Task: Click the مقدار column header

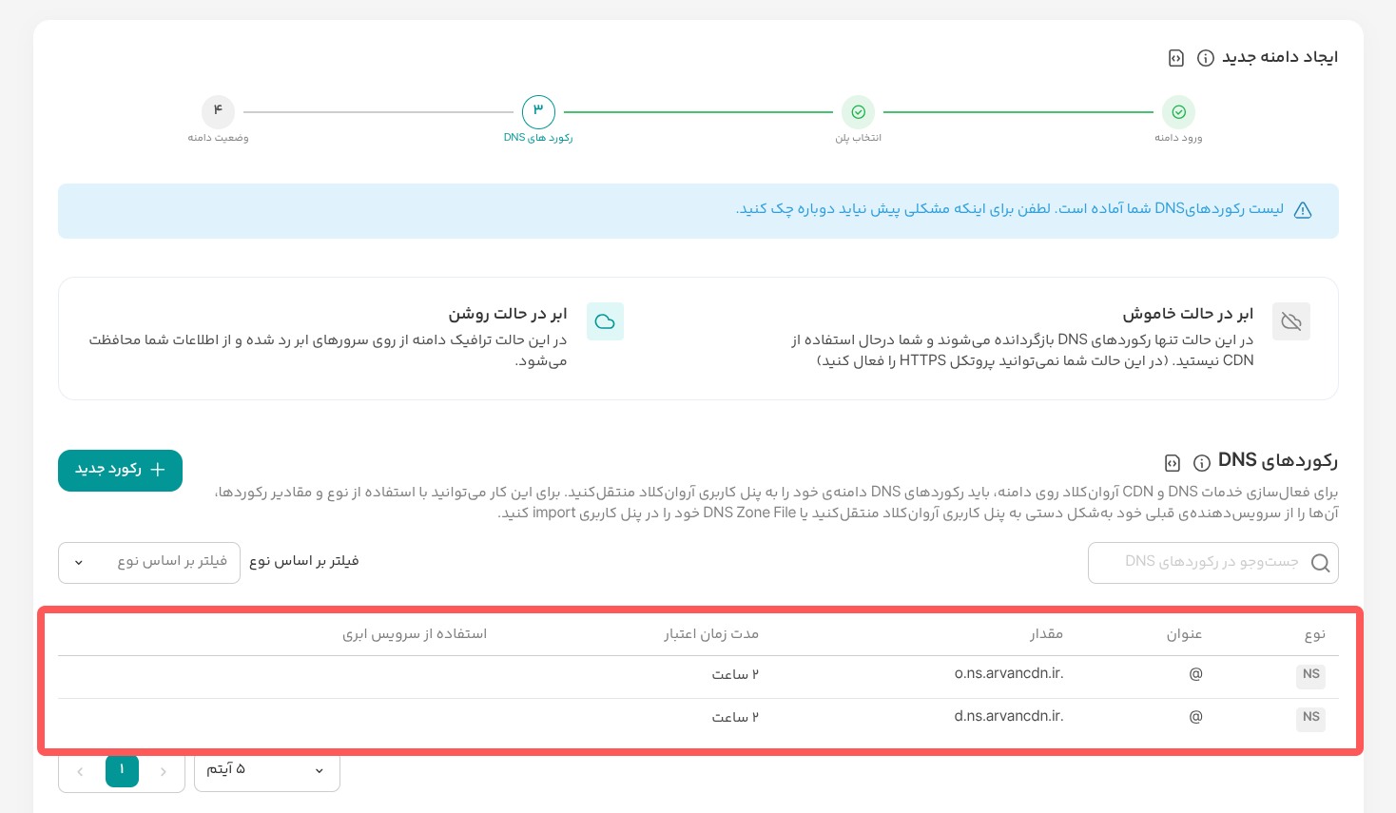Action: pos(1046,633)
